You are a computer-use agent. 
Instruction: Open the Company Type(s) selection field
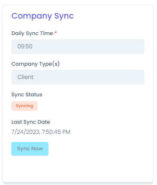click(x=78, y=77)
